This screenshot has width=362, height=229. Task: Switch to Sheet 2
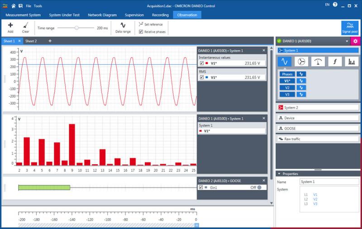[x=31, y=41]
